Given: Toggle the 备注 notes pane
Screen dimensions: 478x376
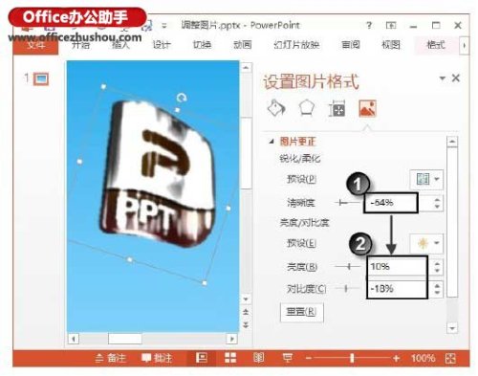Looking at the screenshot, I should tap(111, 358).
